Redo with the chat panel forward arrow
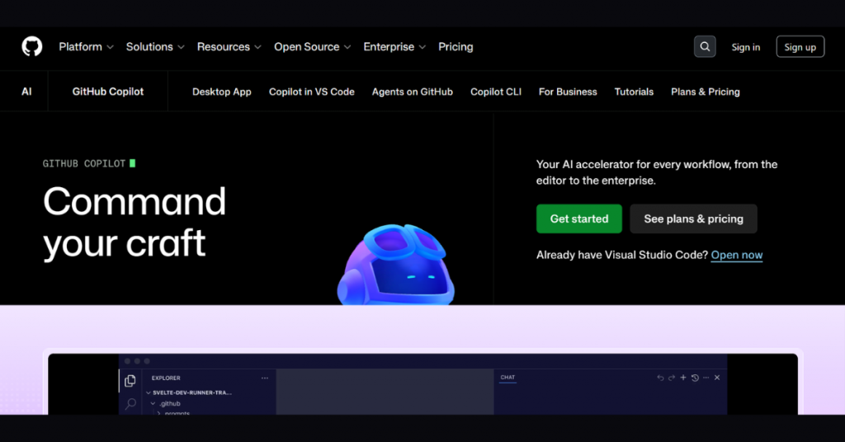Viewport: 845px width, 442px height. tap(672, 378)
